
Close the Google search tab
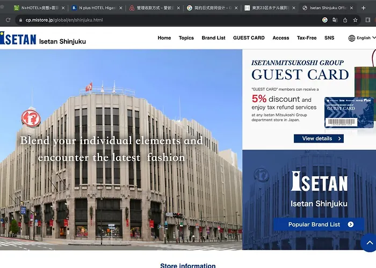(x=236, y=8)
